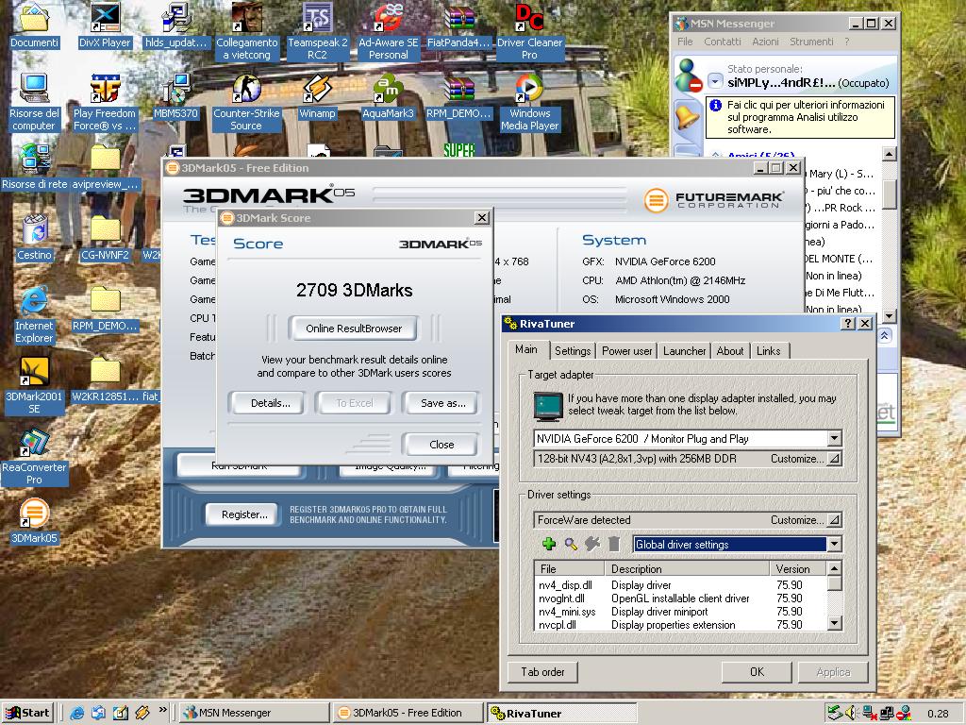Open the Azioni menu in MSN Messenger
Viewport: 966px width, 725px height.
(x=765, y=42)
